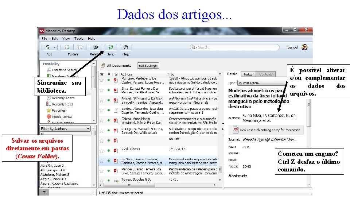The image size is (350, 197).
Task: Click the Needs Review icon in sidebar
Action: [48, 116]
